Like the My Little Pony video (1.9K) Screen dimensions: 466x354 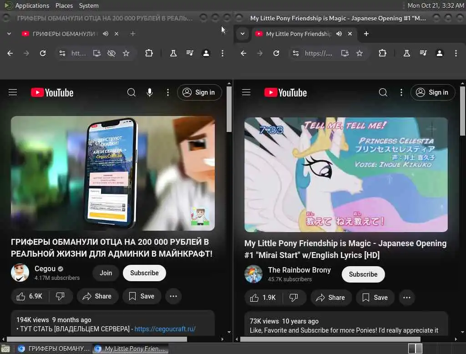point(263,298)
